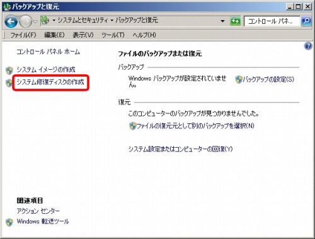Refresh the page with the green arrows button

(x=235, y=21)
